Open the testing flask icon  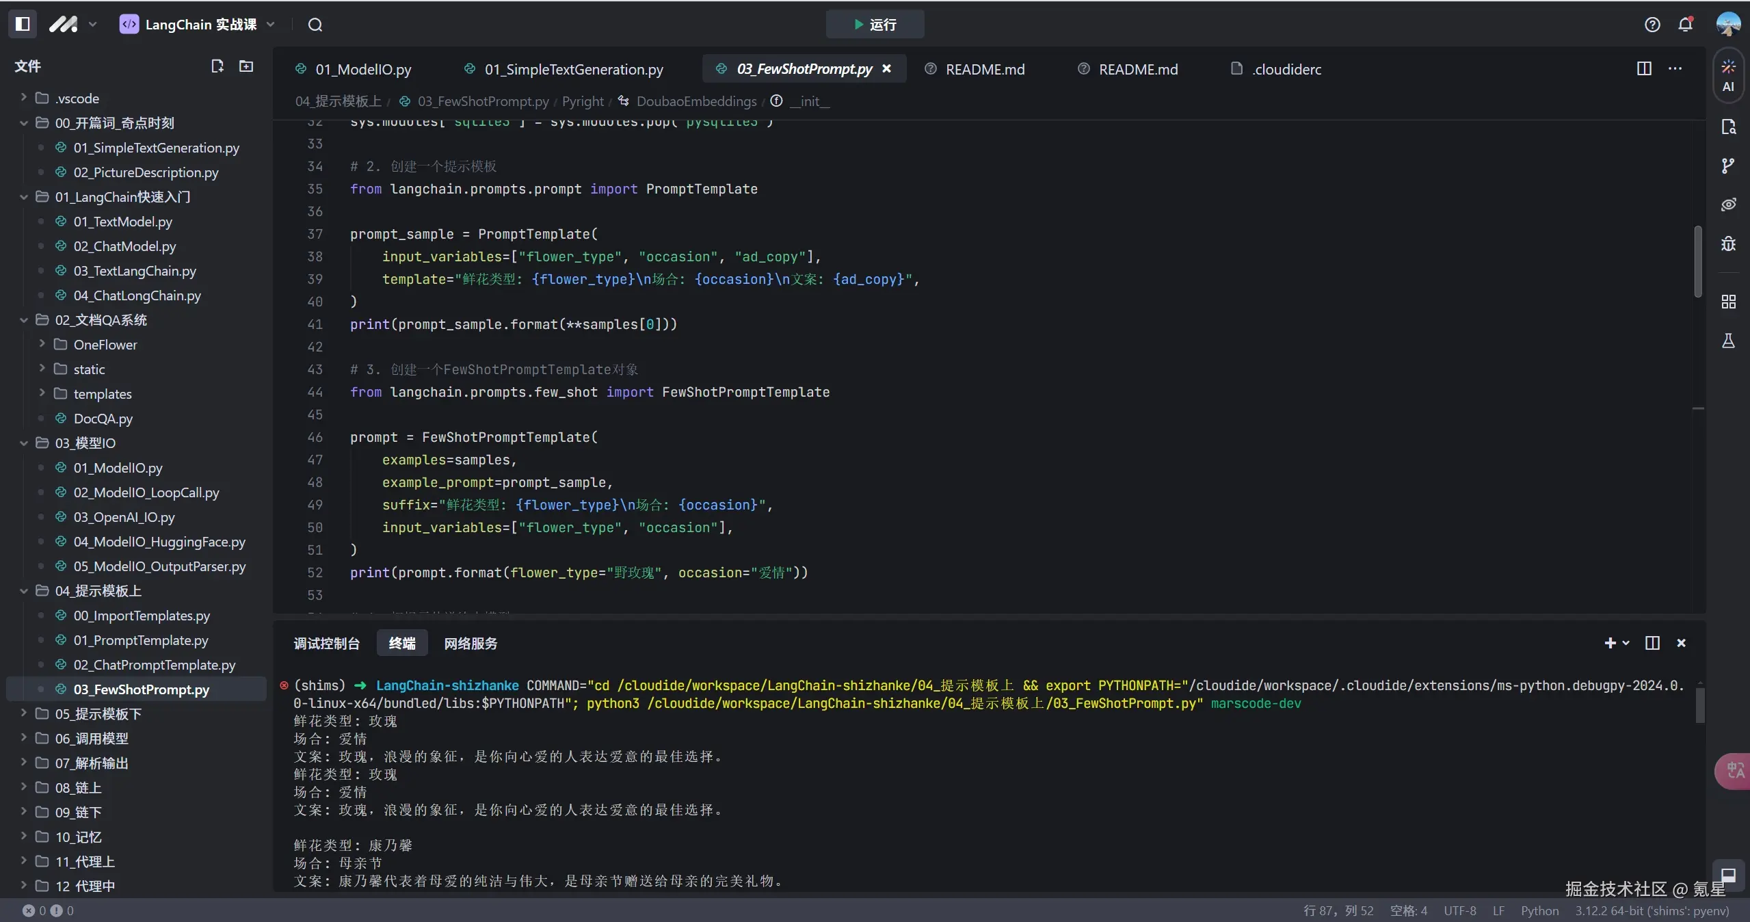pos(1728,341)
